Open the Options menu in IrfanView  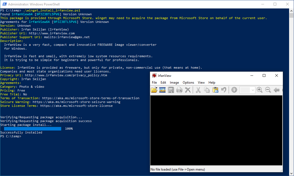point(188,83)
